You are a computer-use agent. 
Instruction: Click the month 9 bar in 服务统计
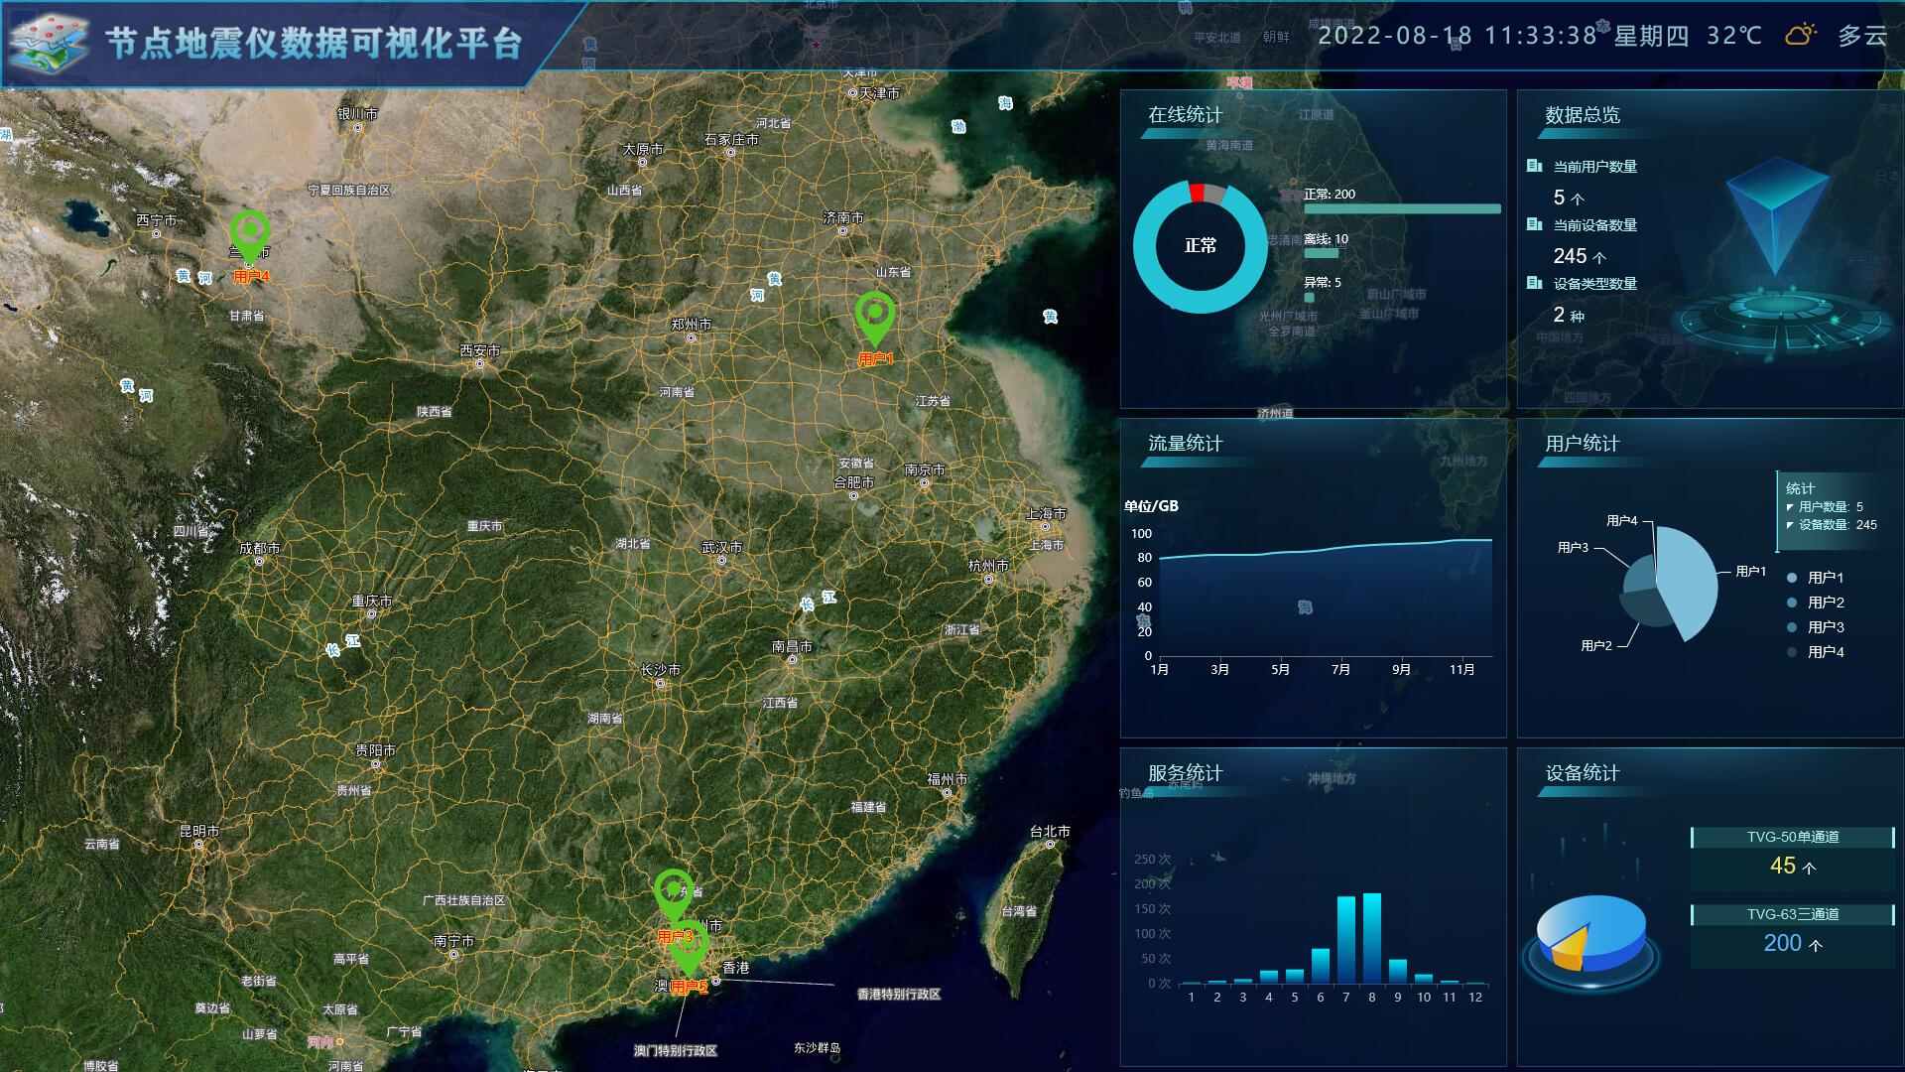[1398, 971]
